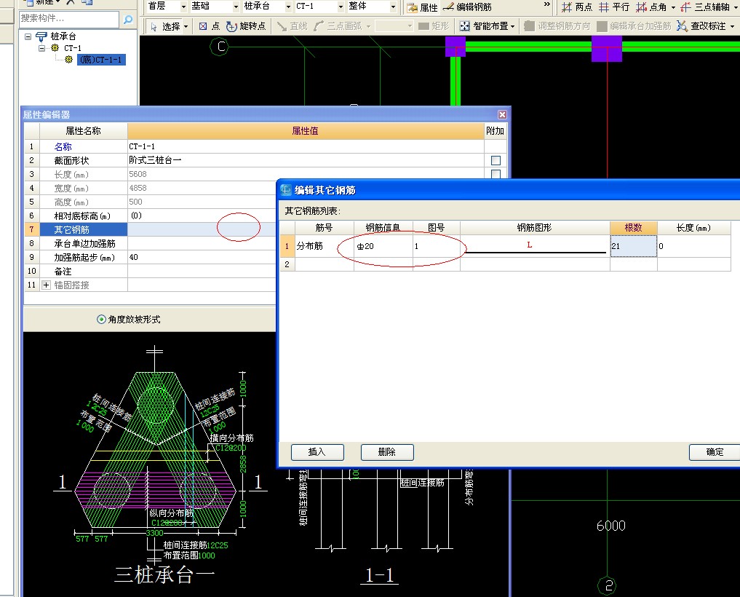The height and width of the screenshot is (597, 740).
Task: Focus the component search field
Action: point(69,18)
